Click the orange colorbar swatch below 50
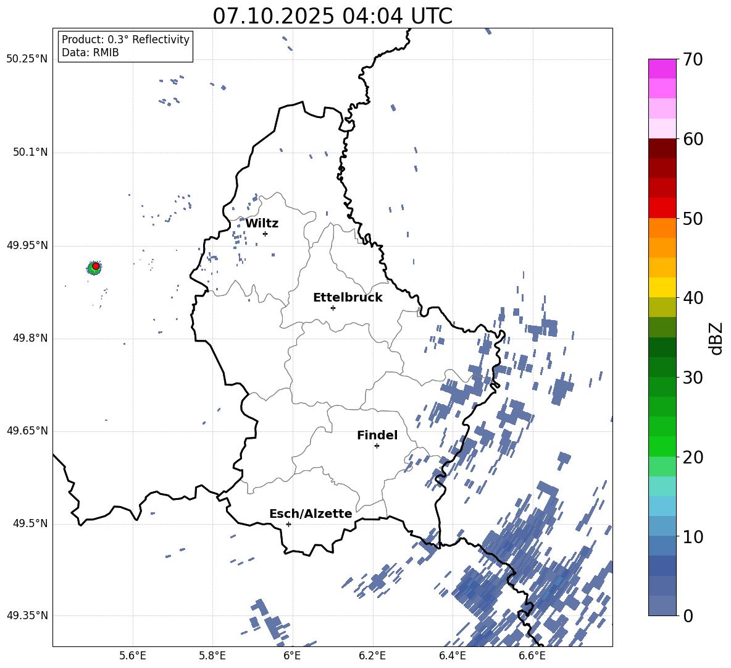The height and width of the screenshot is (668, 731). 662,228
